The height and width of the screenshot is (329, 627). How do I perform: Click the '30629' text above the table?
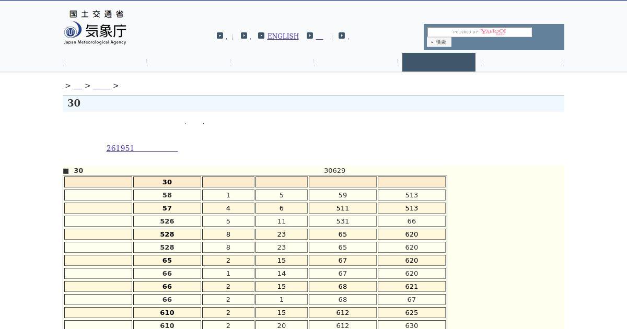click(x=334, y=171)
